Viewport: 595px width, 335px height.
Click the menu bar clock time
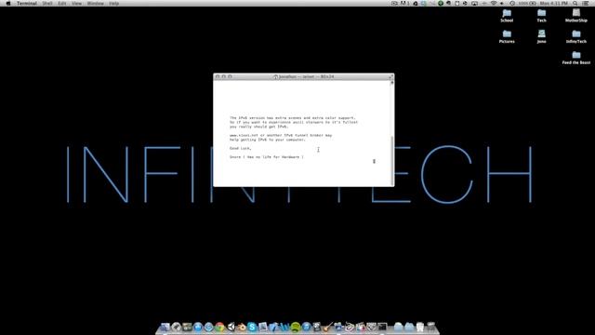click(x=554, y=3)
